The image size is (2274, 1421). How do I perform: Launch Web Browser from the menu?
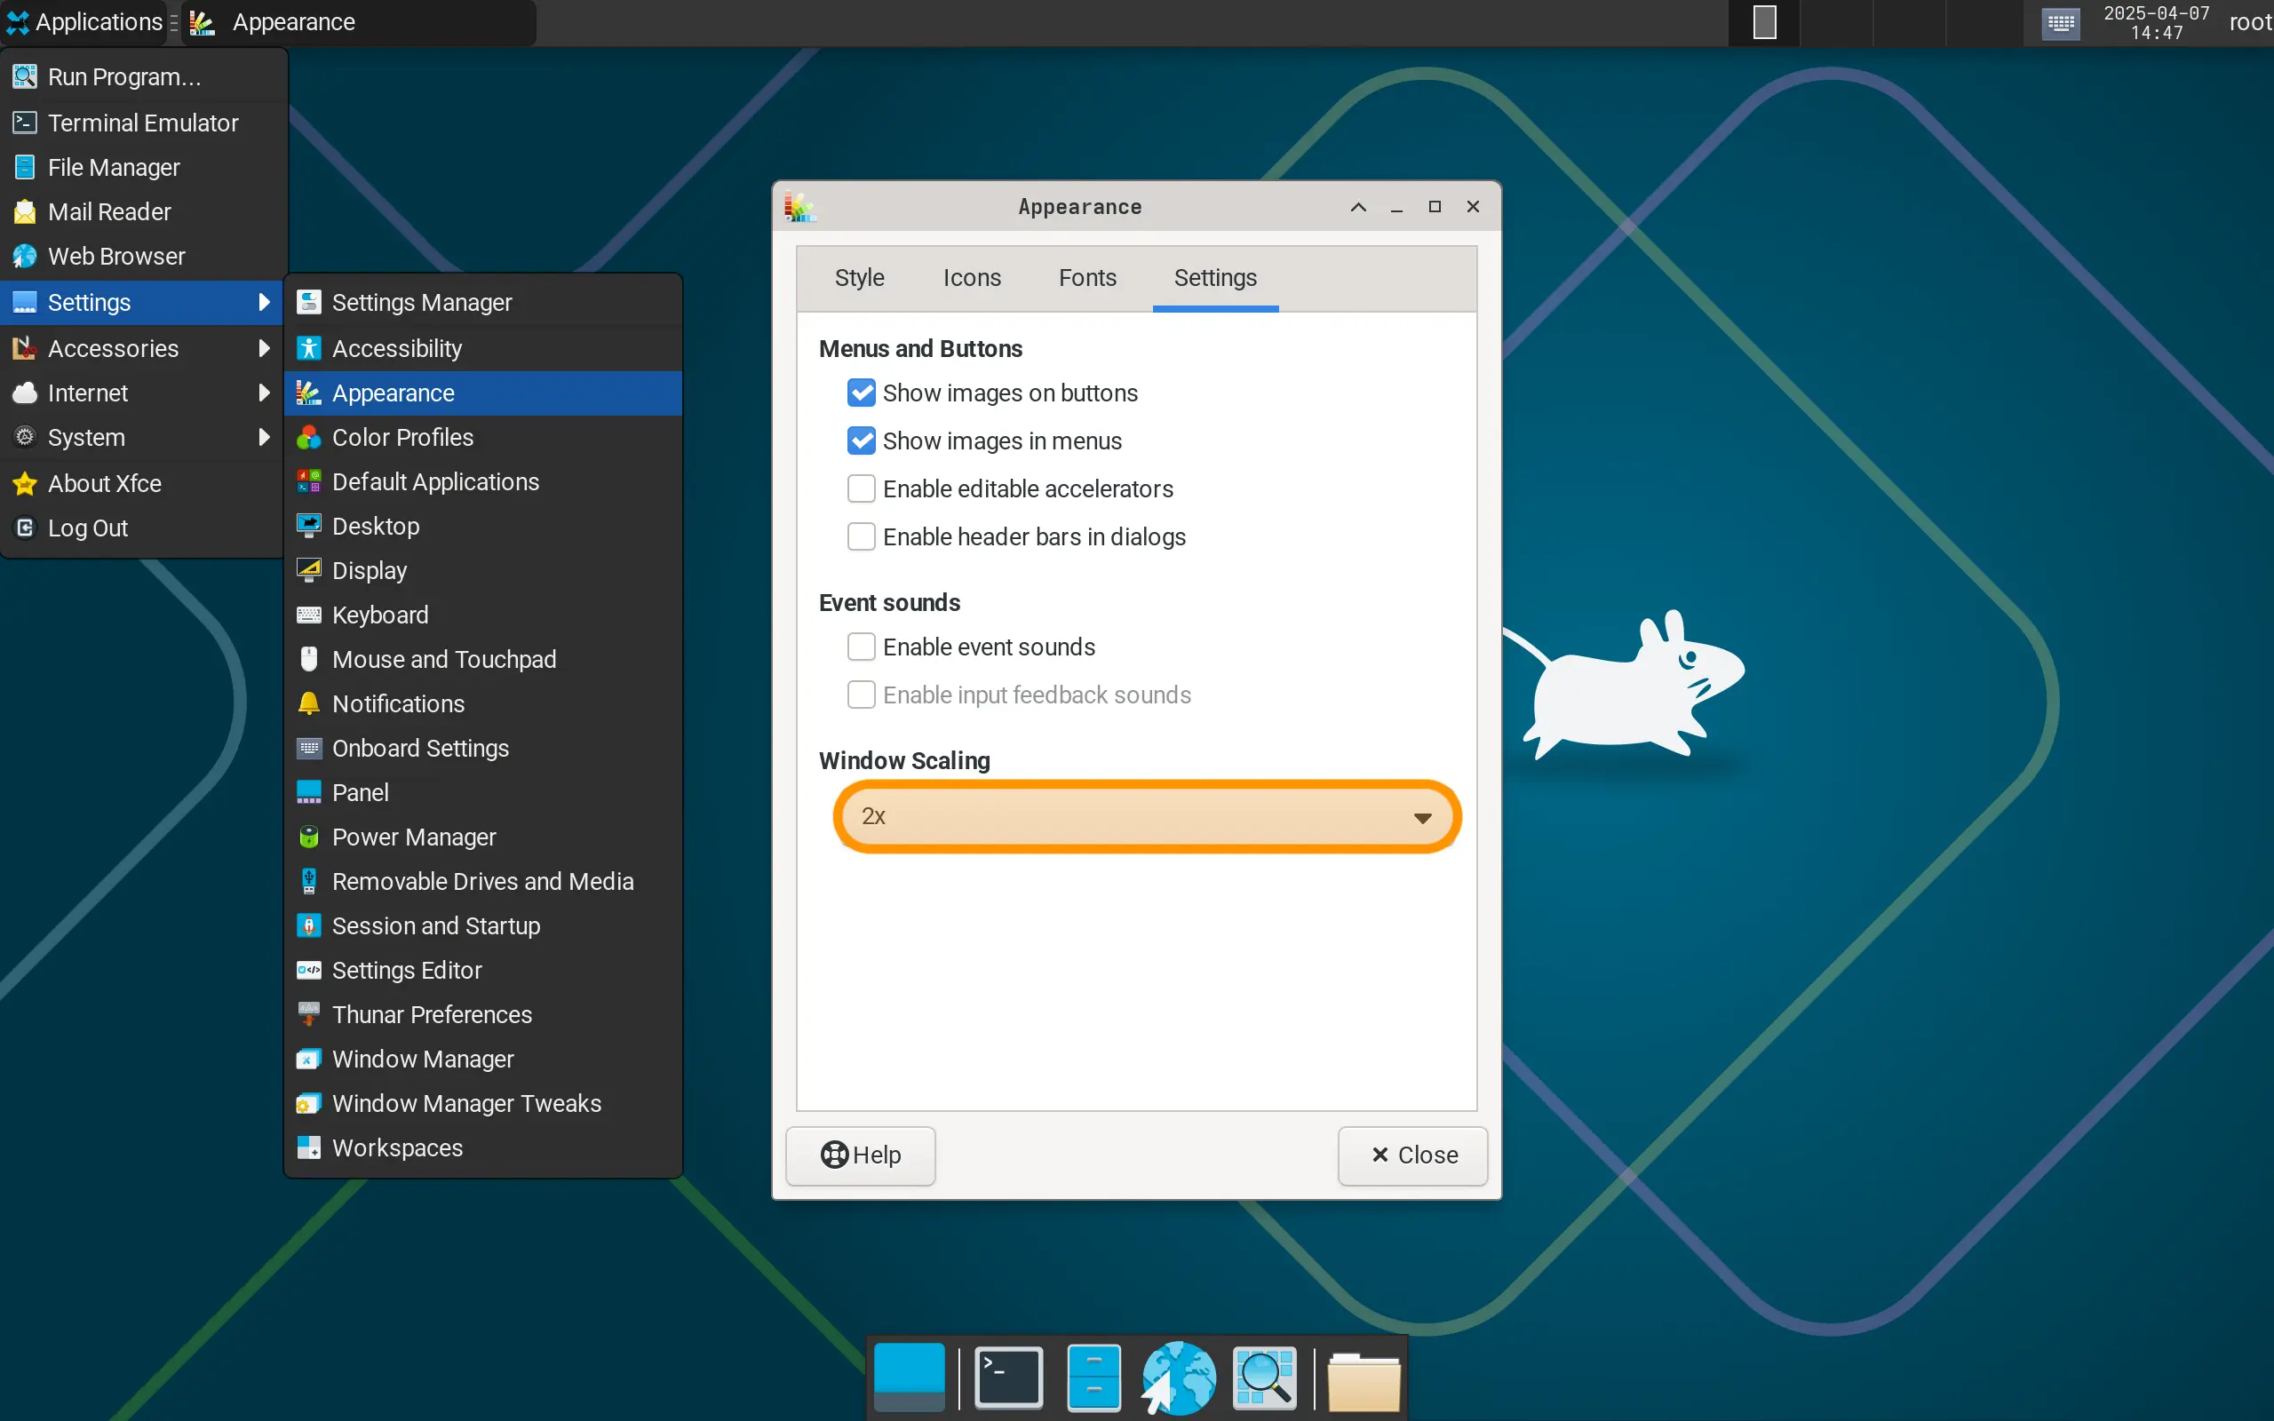click(142, 257)
